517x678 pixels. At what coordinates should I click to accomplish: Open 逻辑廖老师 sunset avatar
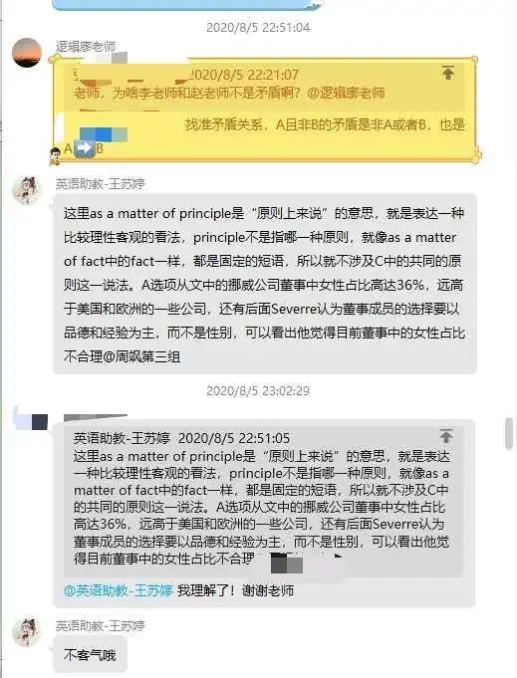(27, 53)
